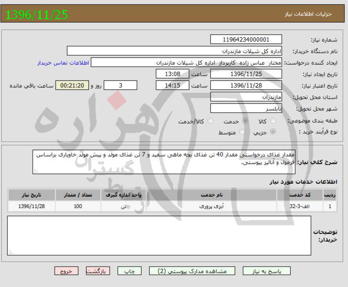Image resolution: width=348 pixels, height=287 pixels.
Task: Open مشاهده مدارک پیوستی (2) attachments
Action: coord(192,271)
